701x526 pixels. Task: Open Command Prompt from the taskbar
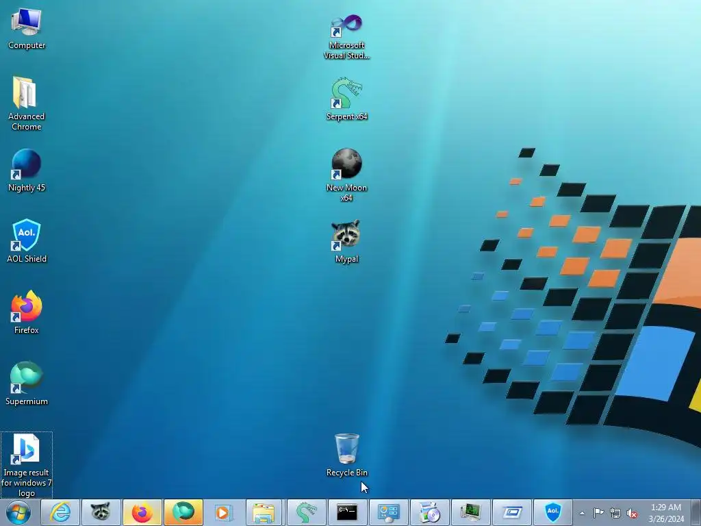tap(347, 512)
